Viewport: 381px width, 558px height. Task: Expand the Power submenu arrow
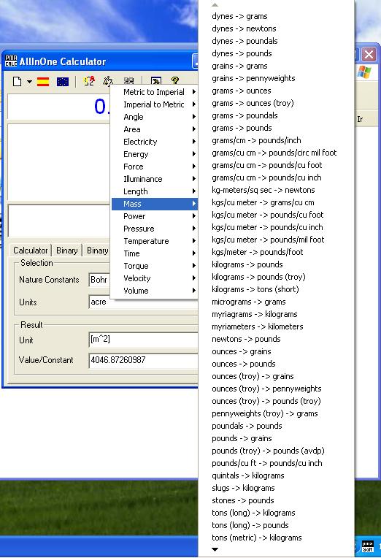click(194, 216)
